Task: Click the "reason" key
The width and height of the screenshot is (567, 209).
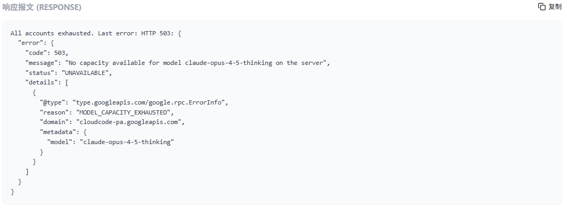Action: click(x=54, y=112)
